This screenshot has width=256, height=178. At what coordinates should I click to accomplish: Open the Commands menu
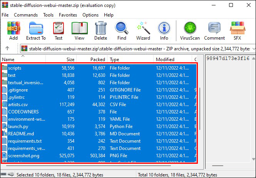26,15
